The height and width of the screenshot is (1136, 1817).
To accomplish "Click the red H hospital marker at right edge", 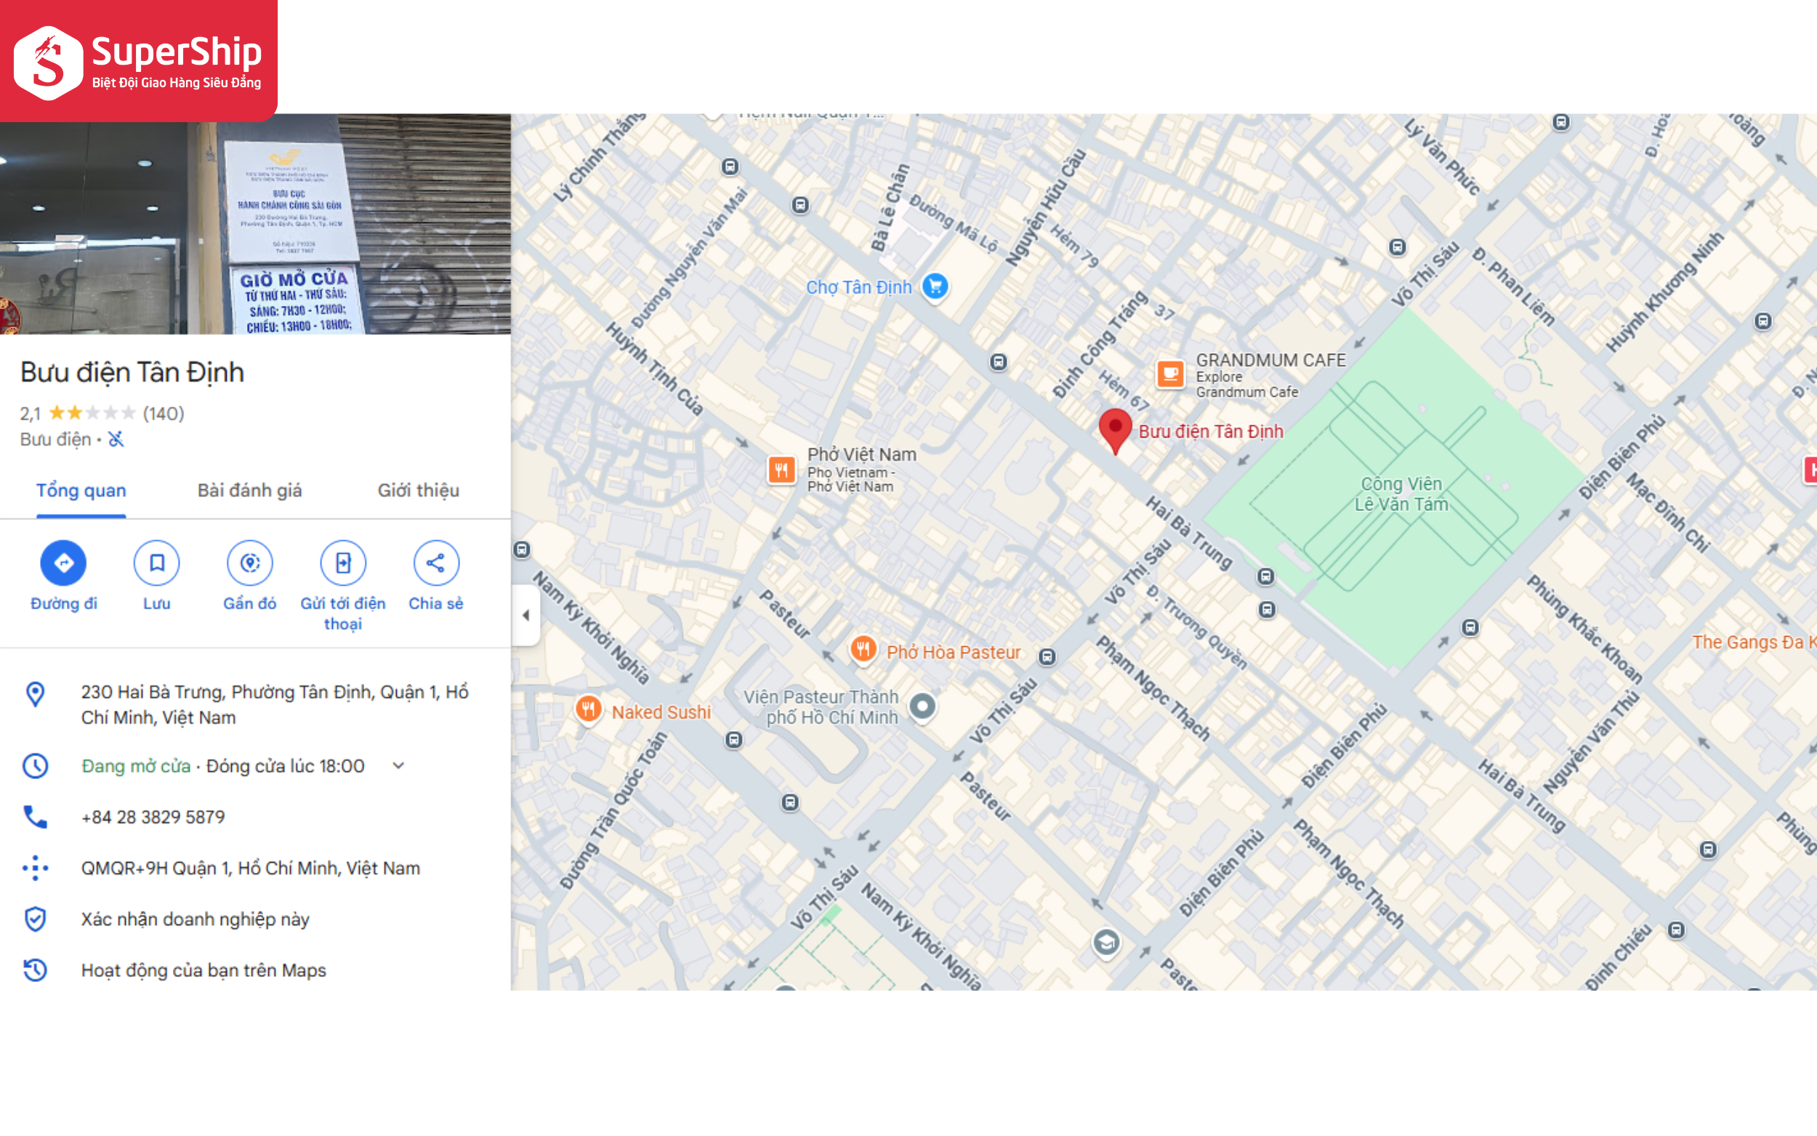I will [x=1810, y=470].
